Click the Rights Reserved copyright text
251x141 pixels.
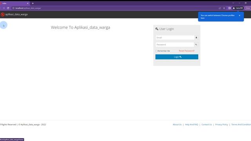click(x=23, y=125)
